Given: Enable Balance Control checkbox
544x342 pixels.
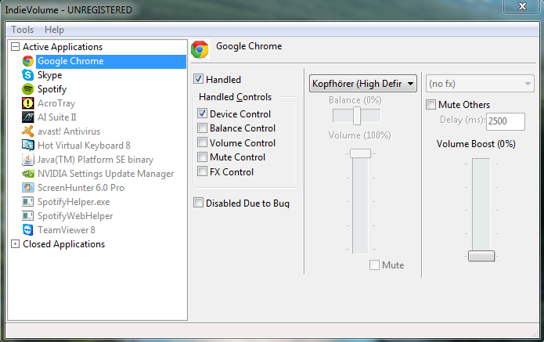Looking at the screenshot, I should [202, 128].
